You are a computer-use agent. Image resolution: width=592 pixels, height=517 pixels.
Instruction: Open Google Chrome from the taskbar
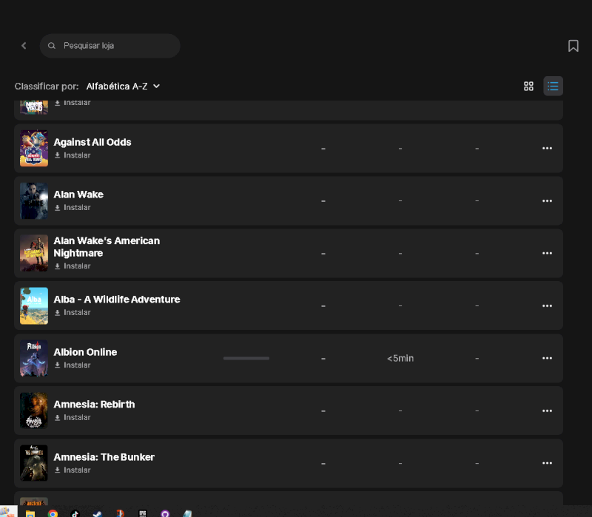coord(53,513)
